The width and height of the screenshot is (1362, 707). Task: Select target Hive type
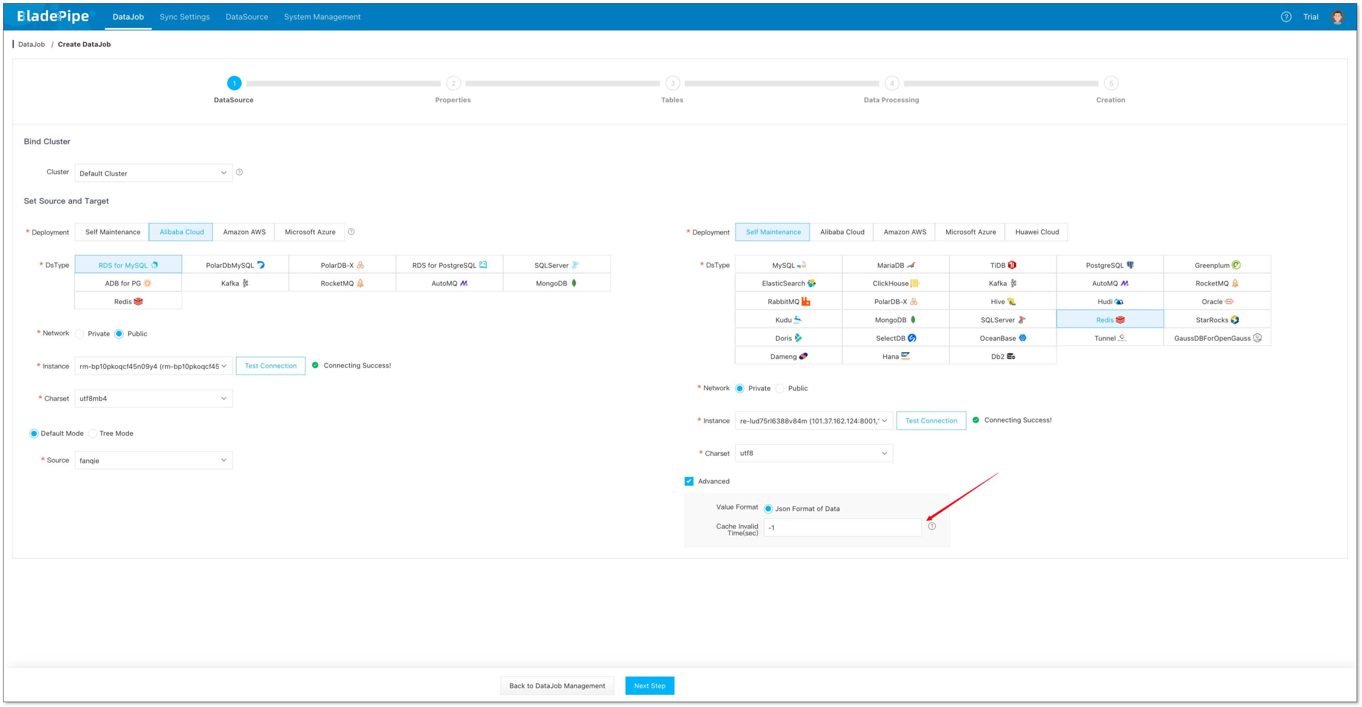[x=1003, y=301]
